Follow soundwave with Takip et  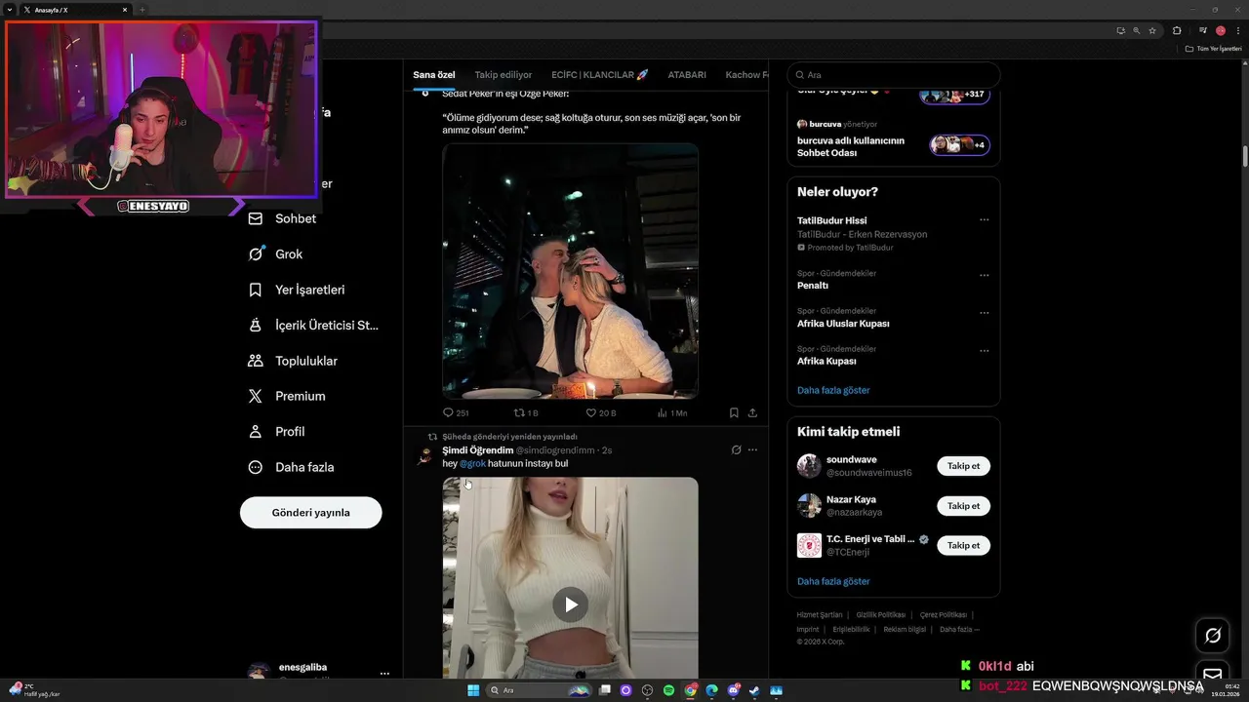(x=963, y=466)
